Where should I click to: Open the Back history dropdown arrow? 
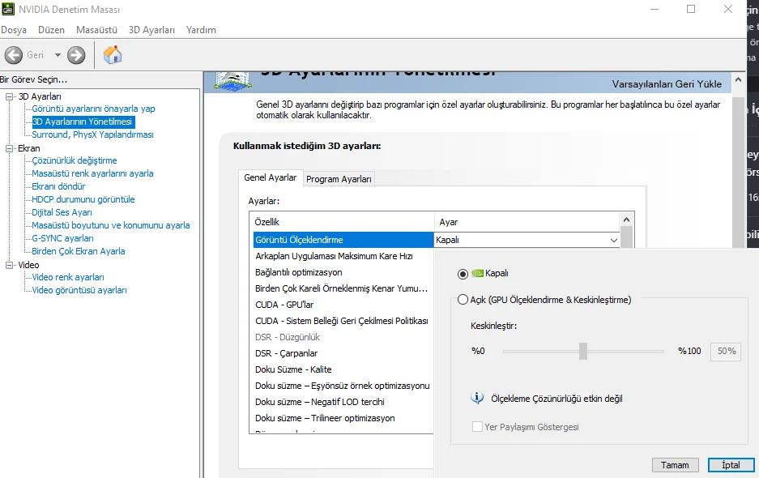coord(58,55)
